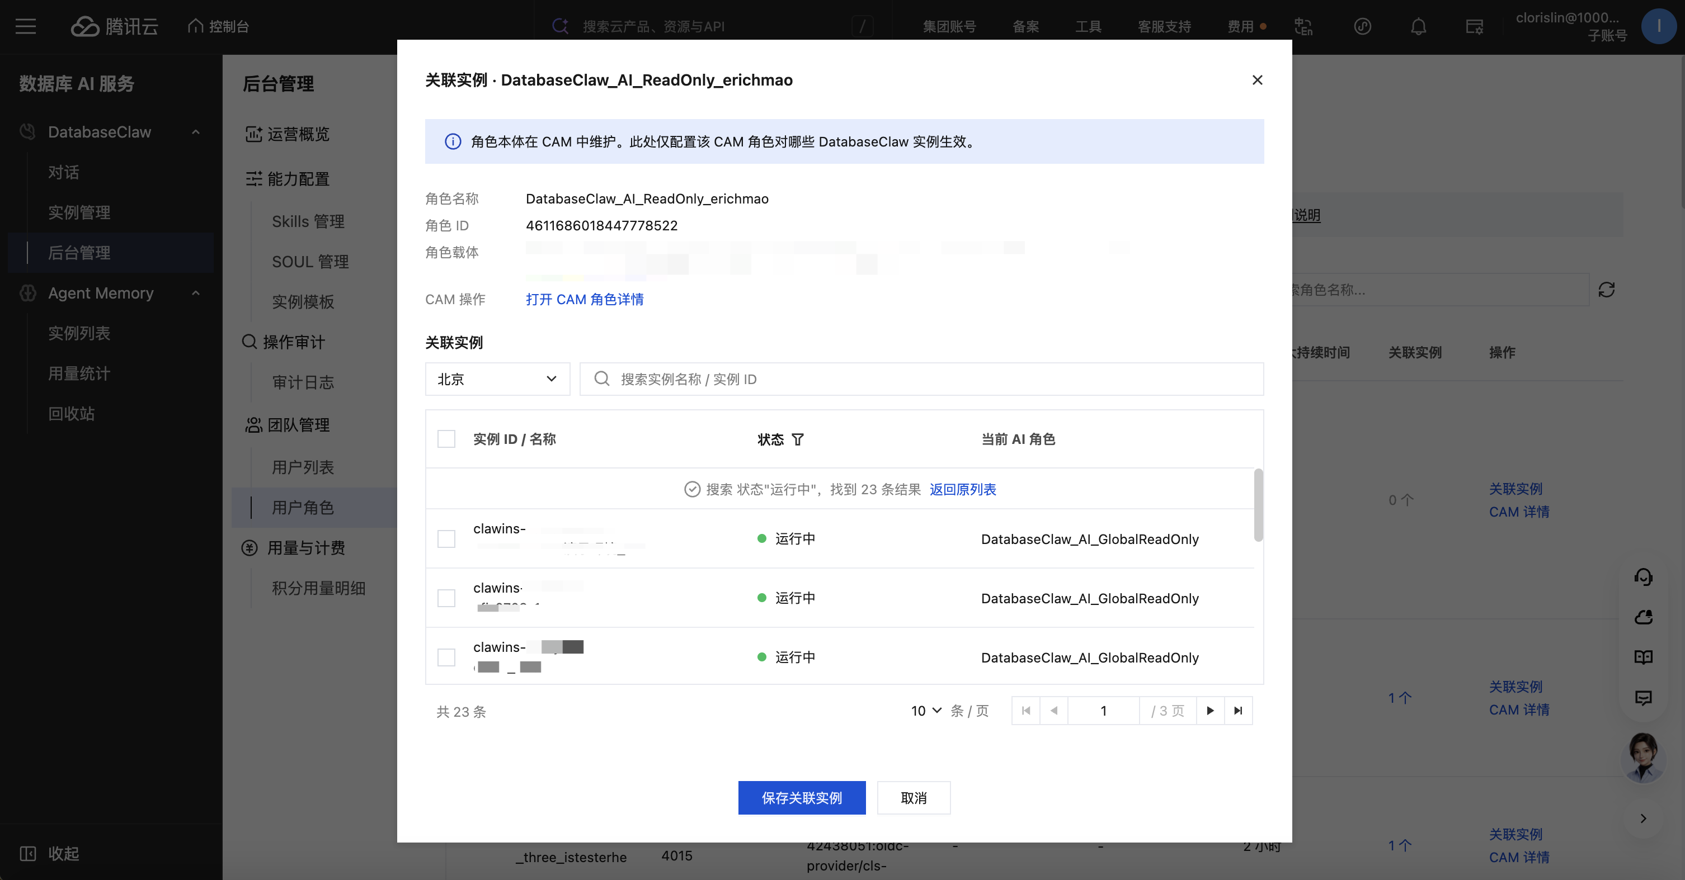
Task: Click the circular mini-program icon in header
Action: point(1363,26)
